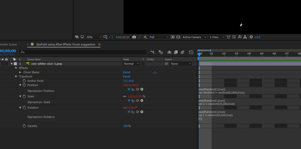The height and width of the screenshot is (149, 301).
Task: Toggle region of interest icon
Action: pos(173,37)
